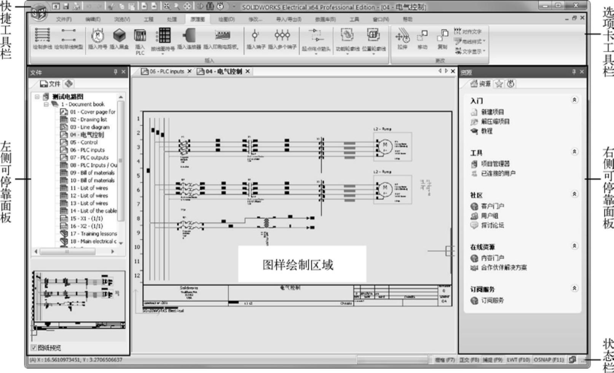Collapse the 测试电路图 project tree node
Viewport: 614px width, 373px height.
[x=37, y=97]
